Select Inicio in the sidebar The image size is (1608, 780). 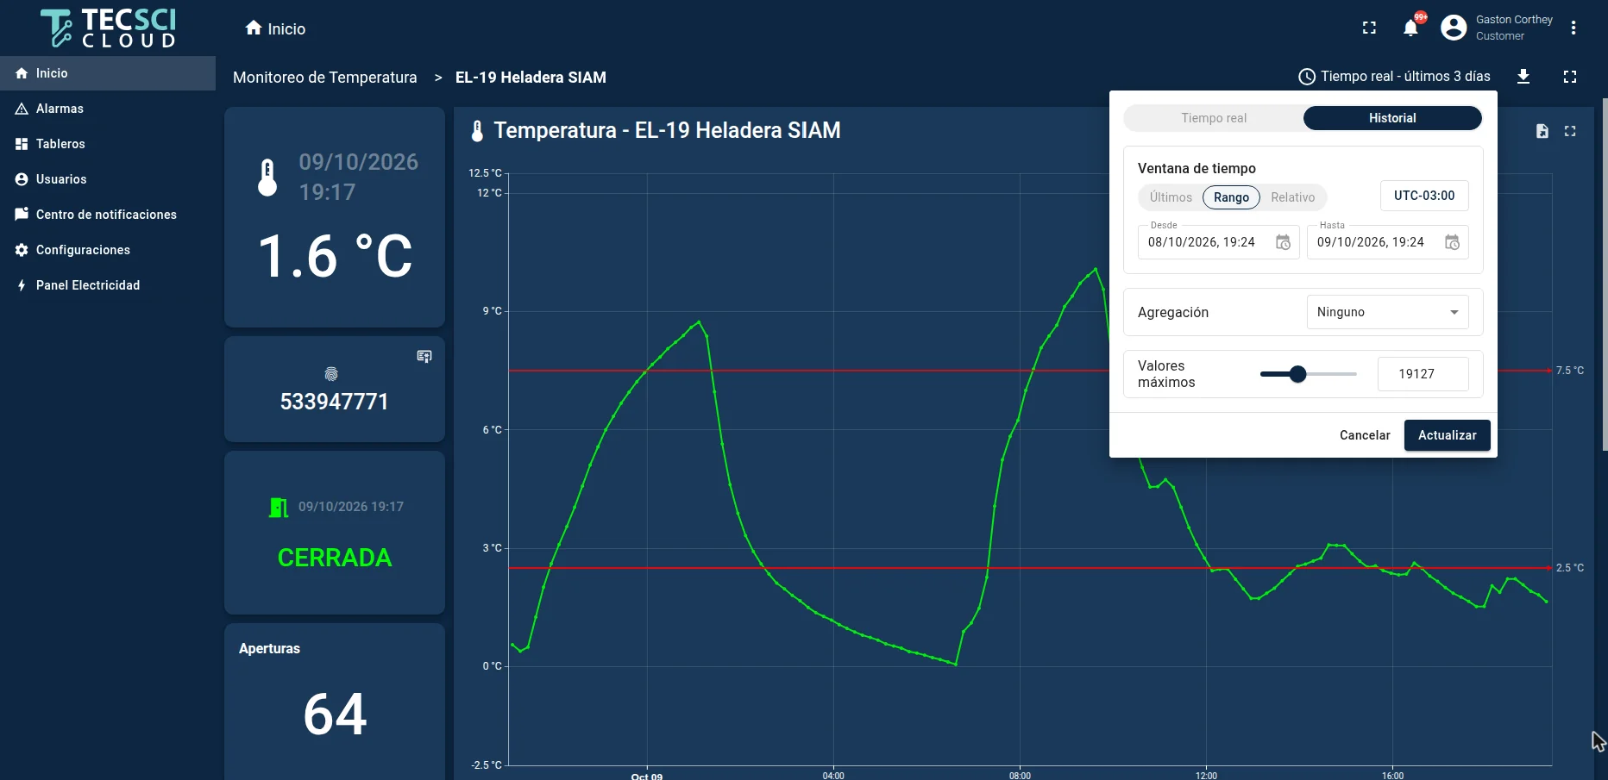(x=108, y=73)
